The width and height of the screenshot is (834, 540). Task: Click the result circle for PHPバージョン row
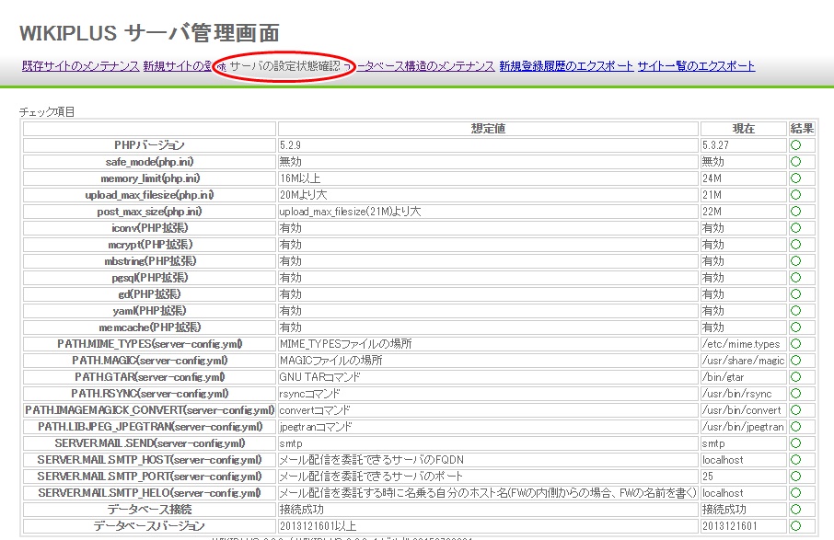coord(795,145)
